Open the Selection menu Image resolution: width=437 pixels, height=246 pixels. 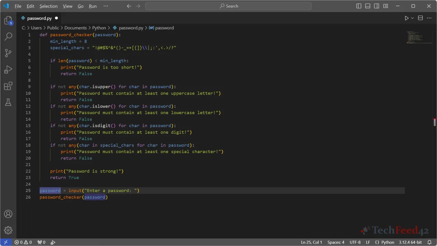coord(48,6)
